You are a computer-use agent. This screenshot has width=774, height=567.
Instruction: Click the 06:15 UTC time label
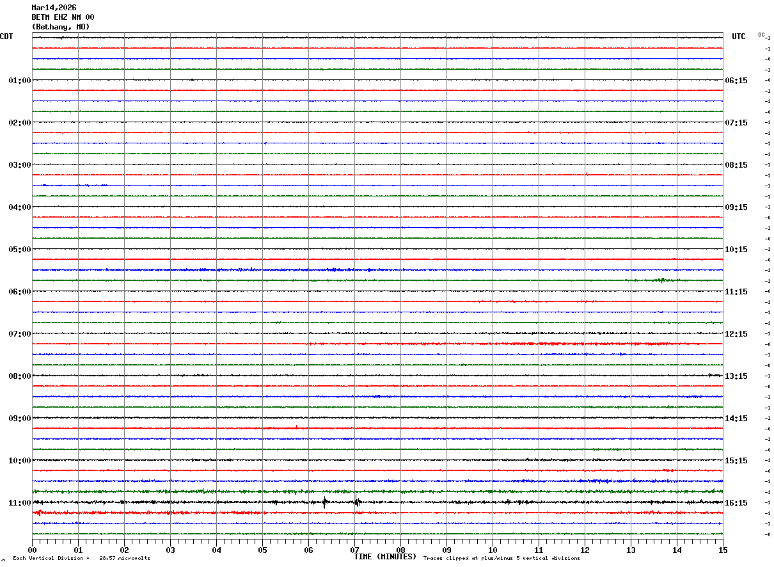[x=736, y=81]
